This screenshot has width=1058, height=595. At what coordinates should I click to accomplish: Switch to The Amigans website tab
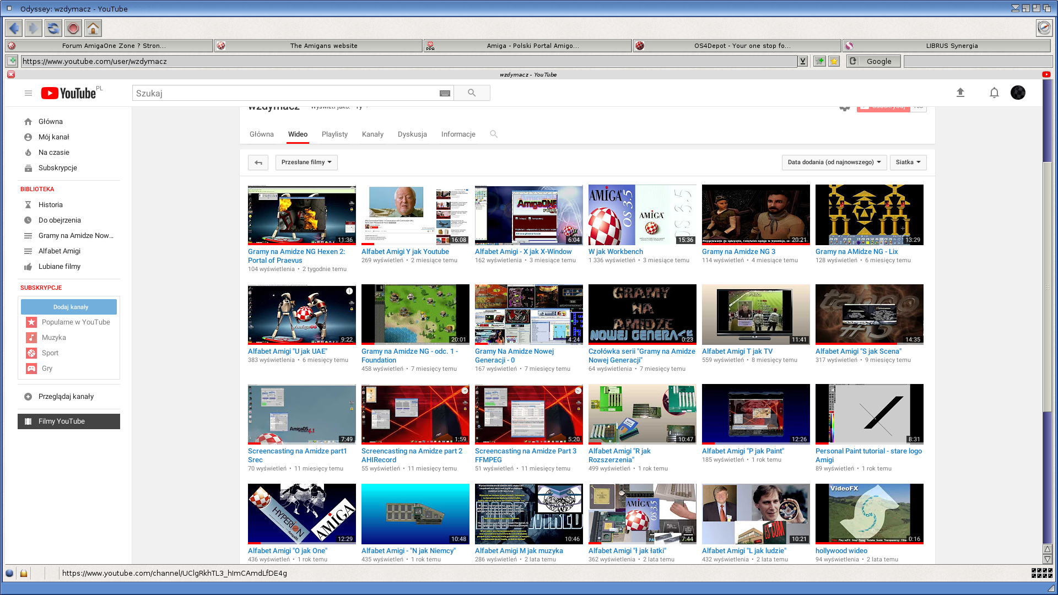319,46
